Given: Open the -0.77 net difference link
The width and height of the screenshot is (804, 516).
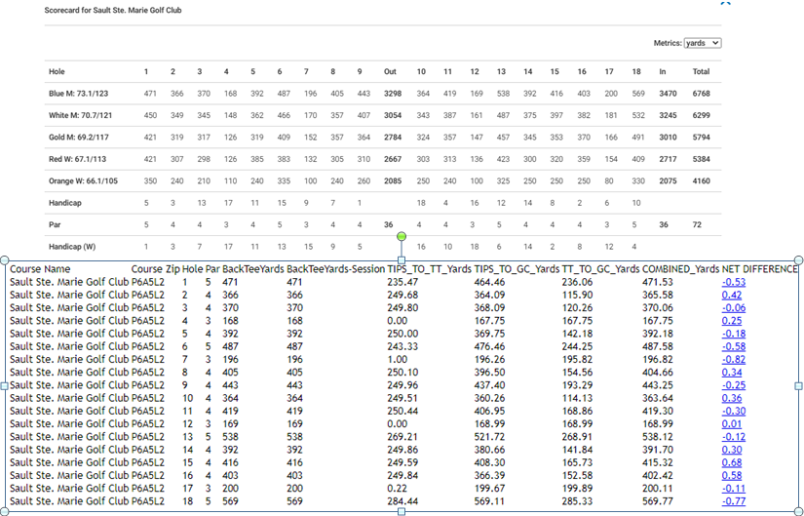Looking at the screenshot, I should 733,501.
